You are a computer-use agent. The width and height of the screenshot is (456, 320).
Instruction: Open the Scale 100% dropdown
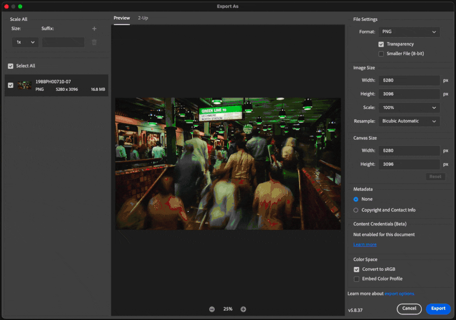pyautogui.click(x=409, y=108)
